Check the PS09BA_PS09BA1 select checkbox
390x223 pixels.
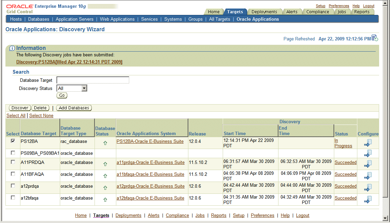coord(13,153)
